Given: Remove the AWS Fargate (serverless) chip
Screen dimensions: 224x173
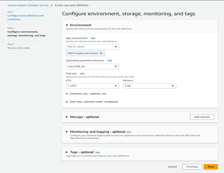Looking at the screenshot, I should 101,53.
